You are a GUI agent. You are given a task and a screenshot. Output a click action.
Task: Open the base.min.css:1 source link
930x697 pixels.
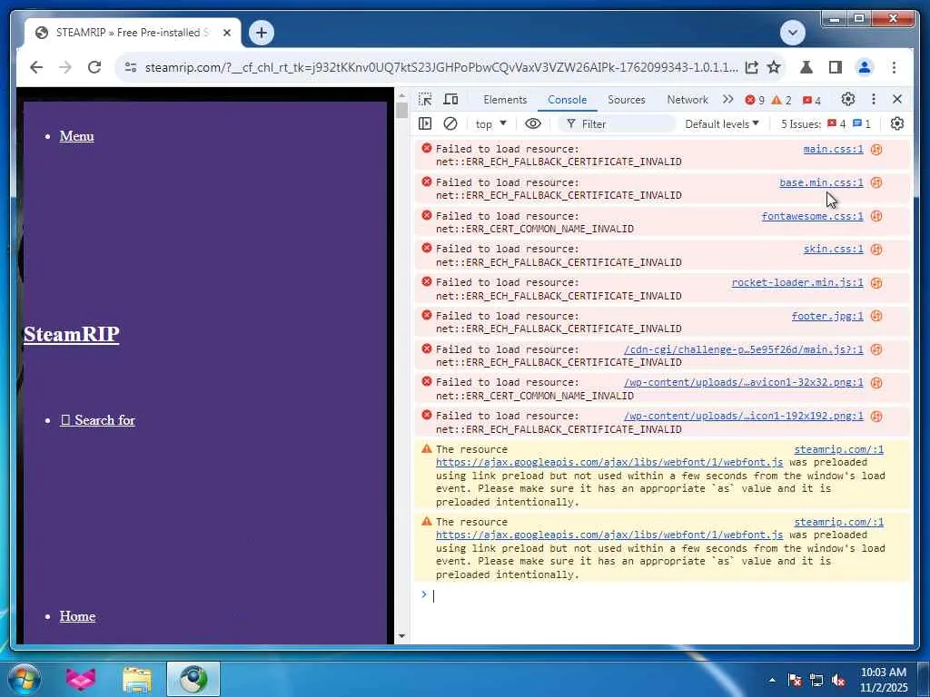pyautogui.click(x=821, y=182)
